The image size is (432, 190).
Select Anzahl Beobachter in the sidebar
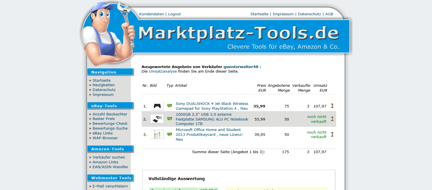pos(110,114)
